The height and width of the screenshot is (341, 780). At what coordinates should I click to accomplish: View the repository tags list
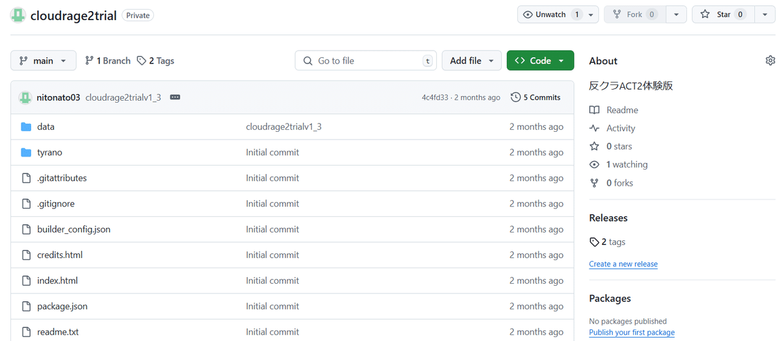coord(156,60)
